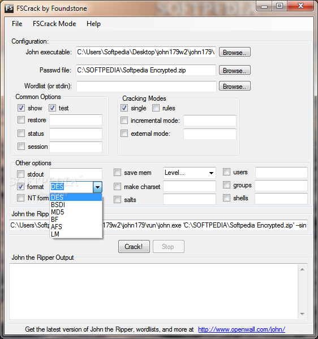The width and height of the screenshot is (318, 339).
Task: Enable the session checkbox
Action: point(21,147)
